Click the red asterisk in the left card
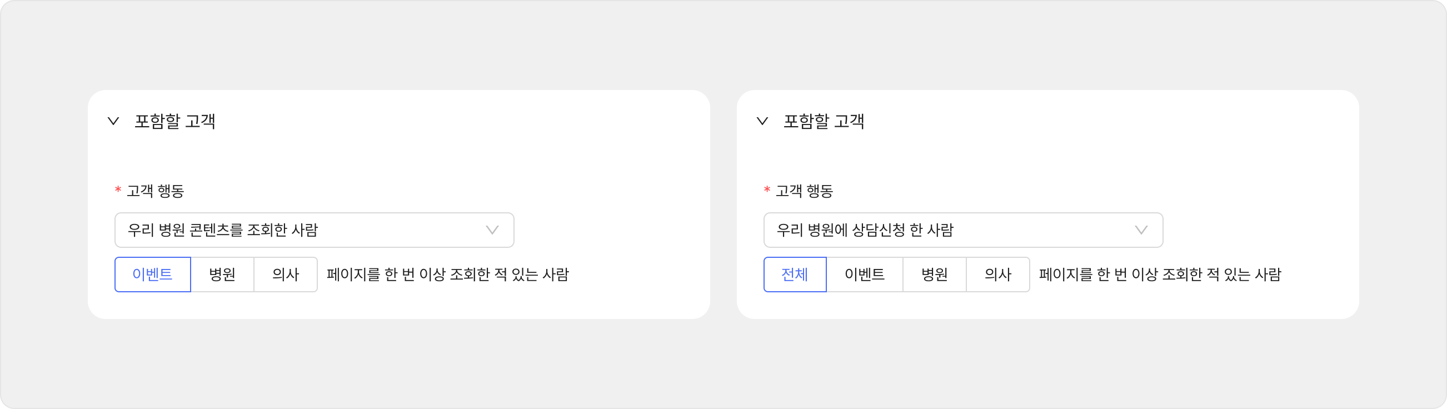 [x=118, y=190]
